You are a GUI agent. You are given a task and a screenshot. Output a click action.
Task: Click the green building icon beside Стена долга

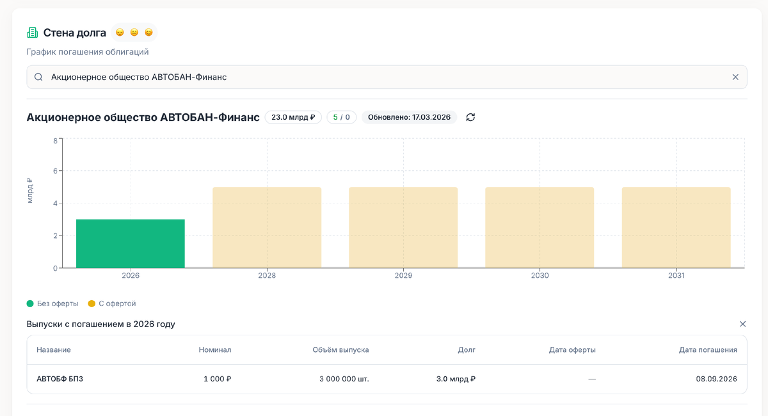point(33,32)
